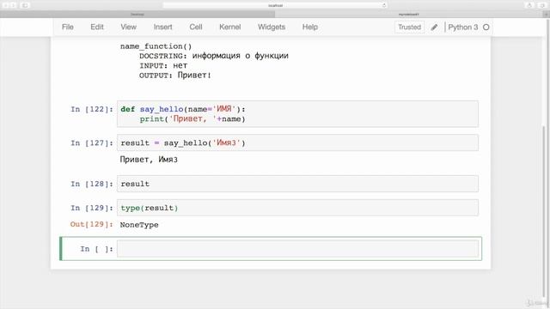Viewport: 550px width, 309px height.
Task: Click the pencil edit mode icon
Action: point(434,27)
